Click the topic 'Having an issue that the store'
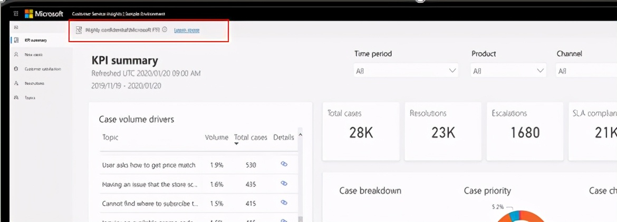 click(x=150, y=184)
